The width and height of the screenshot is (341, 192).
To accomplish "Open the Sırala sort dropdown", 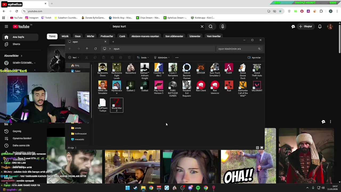I will (143, 58).
